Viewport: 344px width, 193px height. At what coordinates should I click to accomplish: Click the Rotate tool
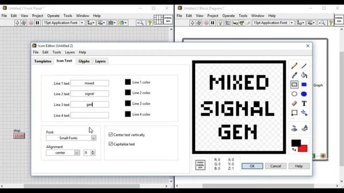[304, 128]
